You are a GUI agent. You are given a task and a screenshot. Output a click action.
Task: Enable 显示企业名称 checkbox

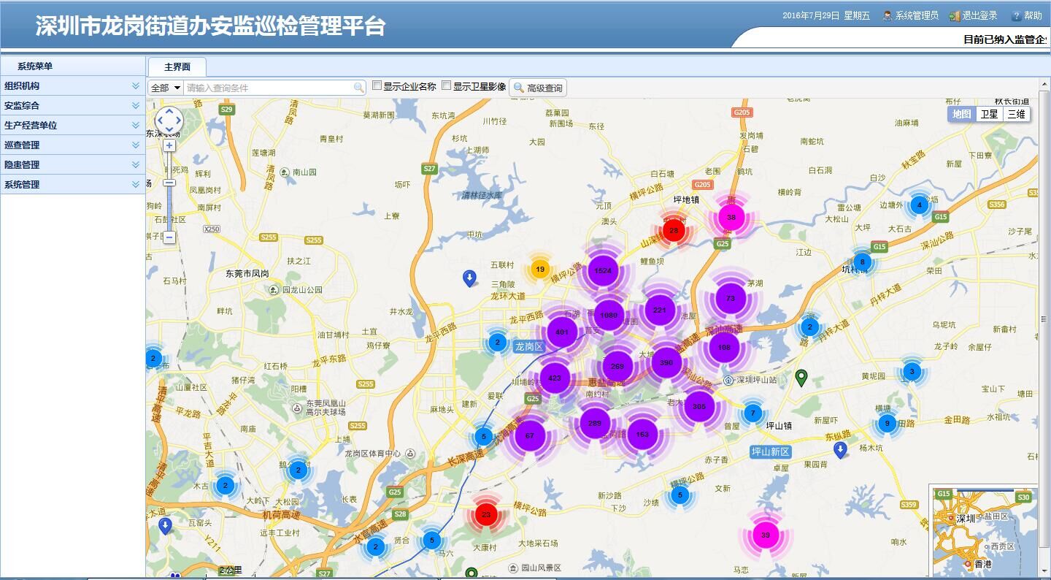tap(377, 85)
